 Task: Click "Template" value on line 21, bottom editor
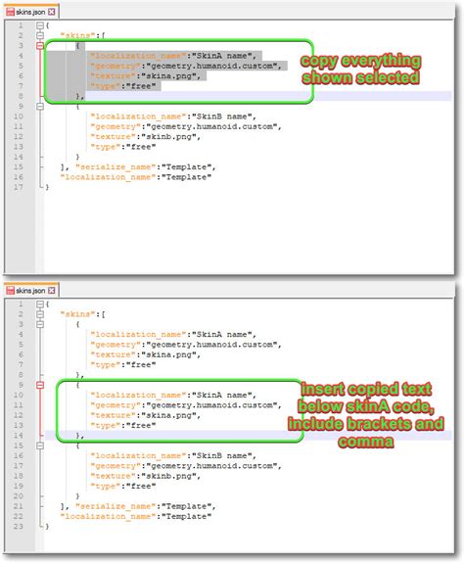[186, 506]
